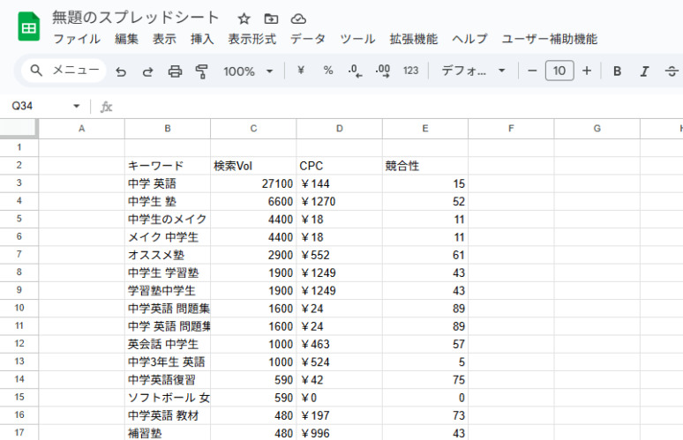Viewport: 683px width, 440px height.
Task: Select cell containing 中学生 塾
Action: [168, 202]
